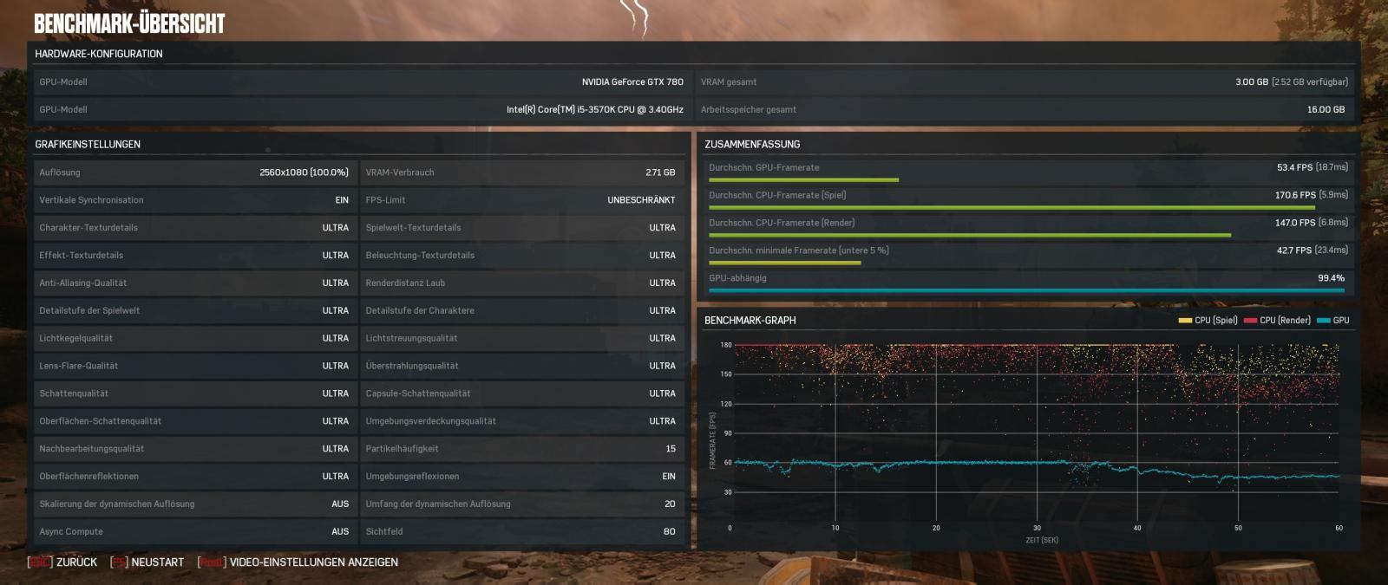1388x585 pixels.
Task: Click Sichtfeld value 80
Action: (670, 532)
